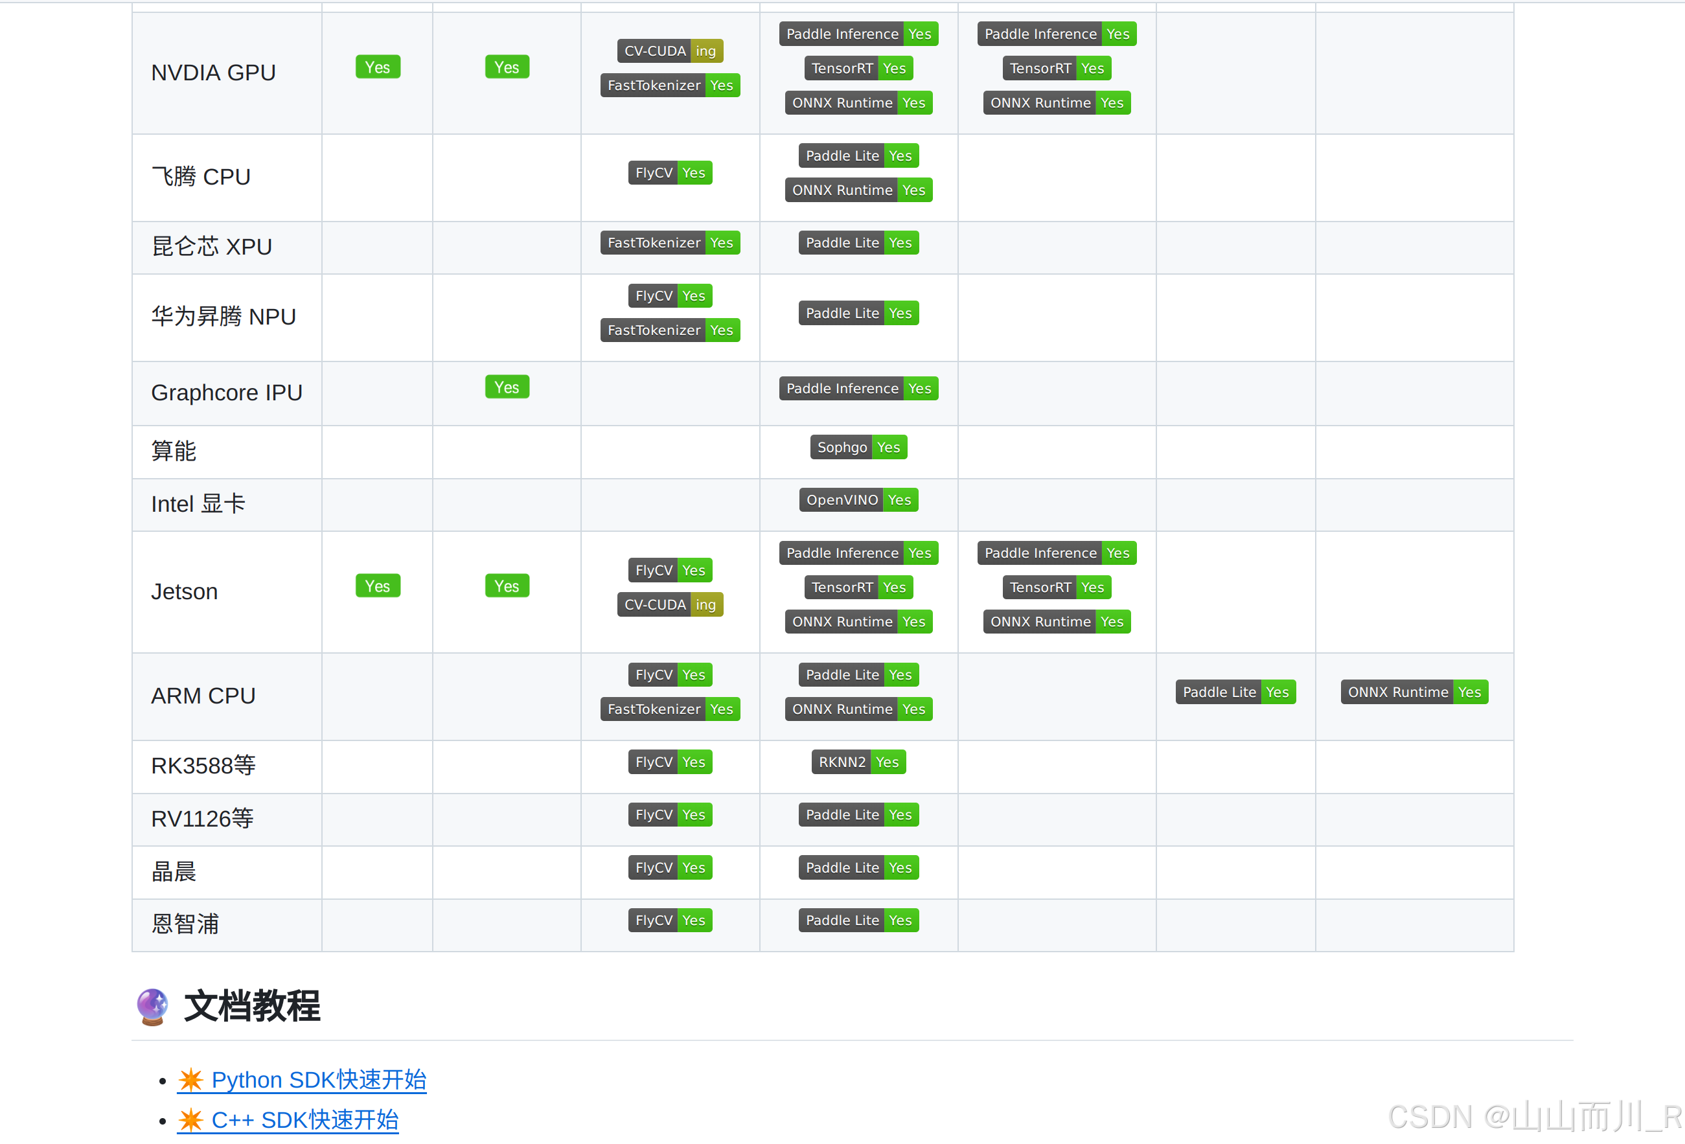Click Paddle Lite Yes badge in 晶晨 row
The width and height of the screenshot is (1685, 1144).
coord(858,868)
